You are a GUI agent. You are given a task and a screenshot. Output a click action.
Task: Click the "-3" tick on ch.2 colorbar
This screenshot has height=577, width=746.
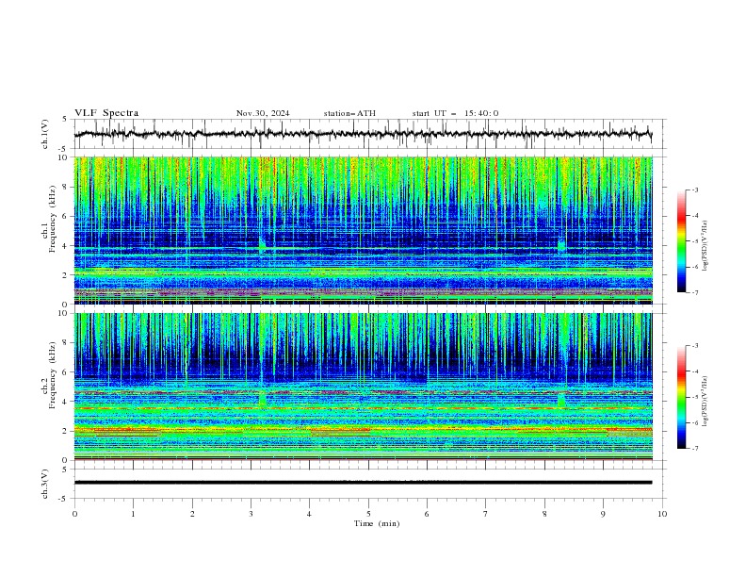coord(694,346)
